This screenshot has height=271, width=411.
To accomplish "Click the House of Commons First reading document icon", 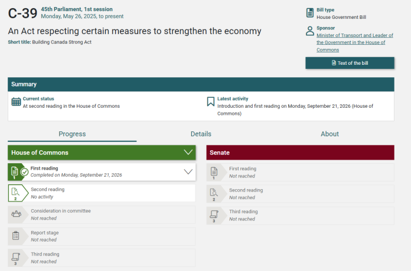I will pos(14,171).
